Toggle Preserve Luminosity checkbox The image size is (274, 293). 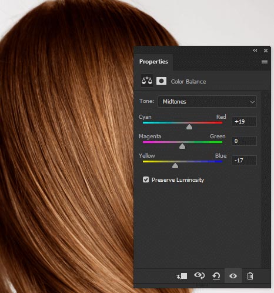click(146, 179)
